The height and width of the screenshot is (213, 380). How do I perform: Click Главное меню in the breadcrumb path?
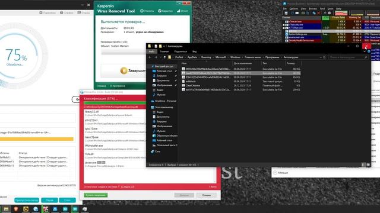coord(253,57)
